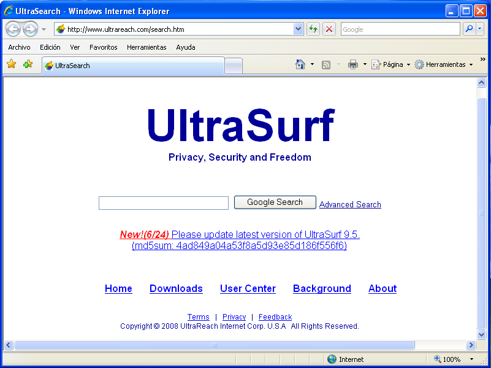Click the 100% zoom level button
This screenshot has width=491, height=368.
[x=447, y=359]
